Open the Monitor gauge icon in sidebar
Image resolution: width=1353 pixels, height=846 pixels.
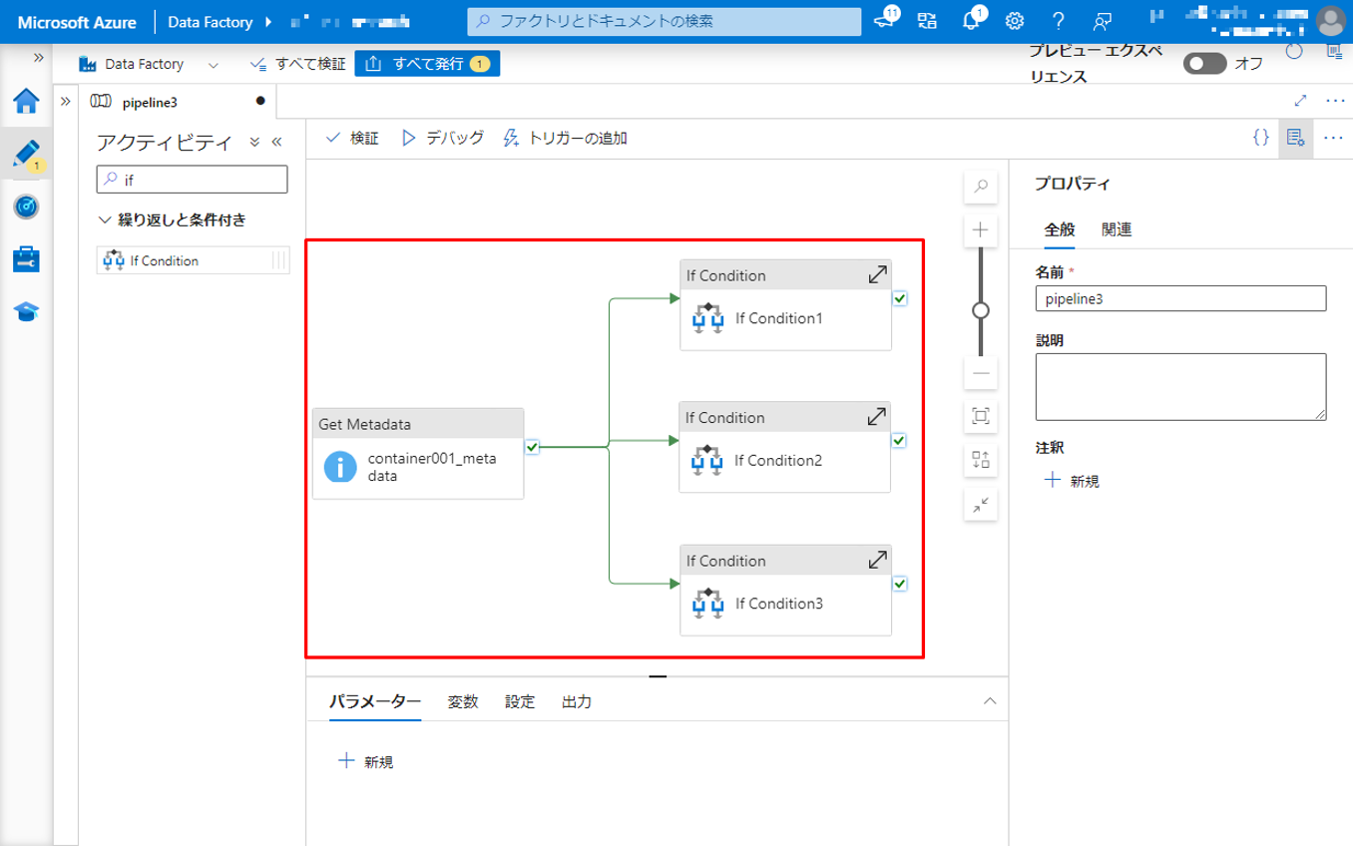(x=26, y=207)
